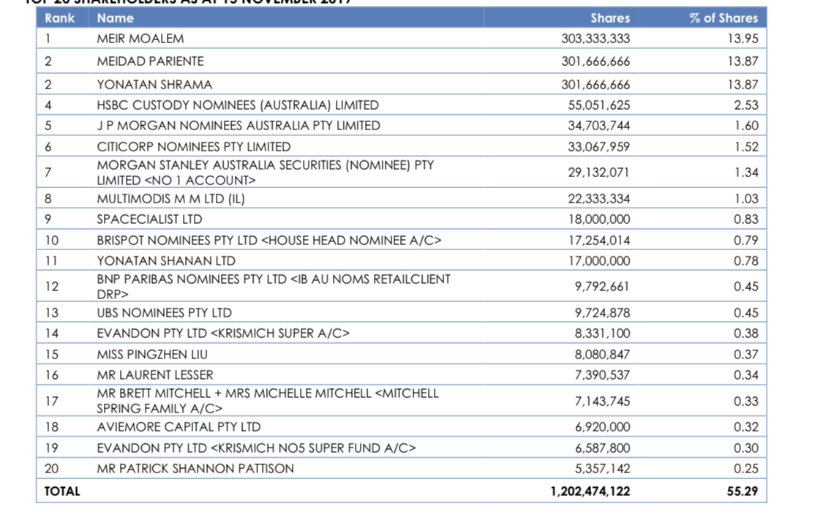This screenshot has height=520, width=823.
Task: Click the 'Shares' column header
Action: tap(610, 18)
